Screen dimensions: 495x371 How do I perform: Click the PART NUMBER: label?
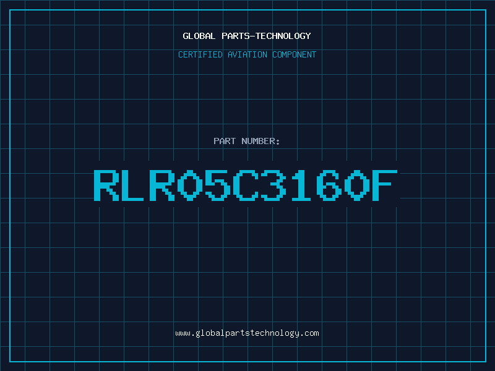247,141
